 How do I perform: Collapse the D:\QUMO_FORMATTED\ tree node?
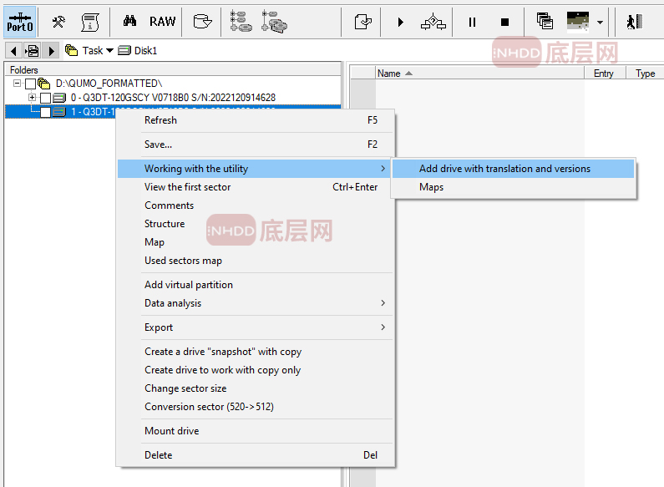[x=18, y=84]
